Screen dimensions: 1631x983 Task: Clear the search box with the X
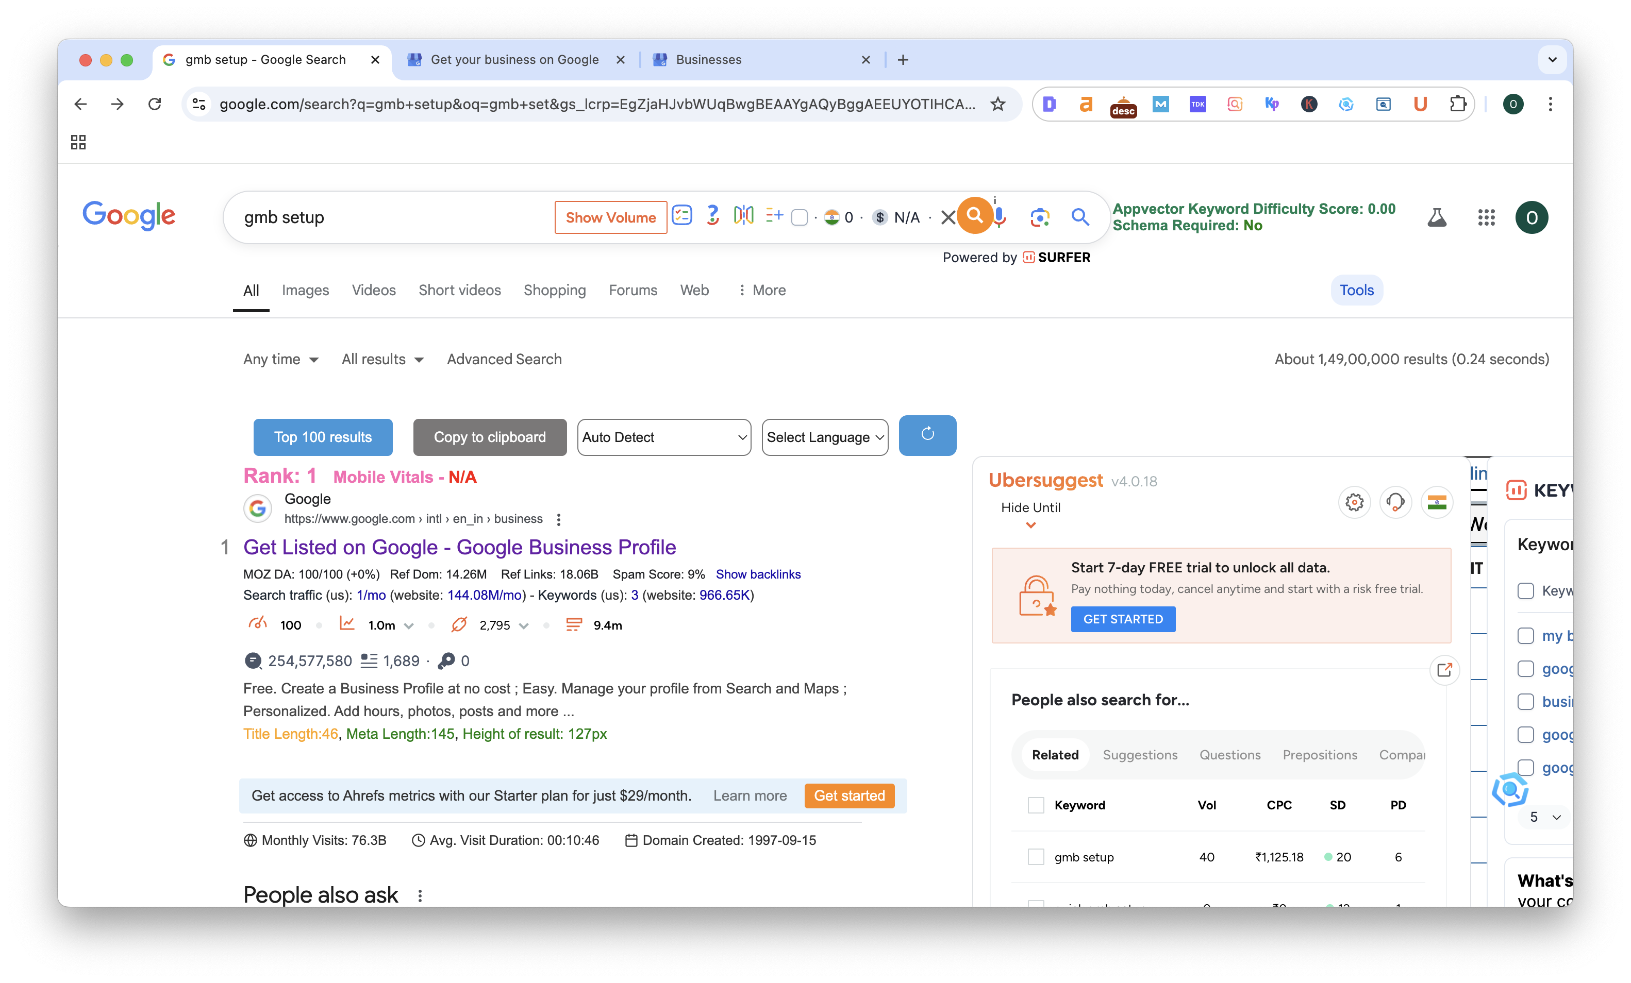pos(948,217)
